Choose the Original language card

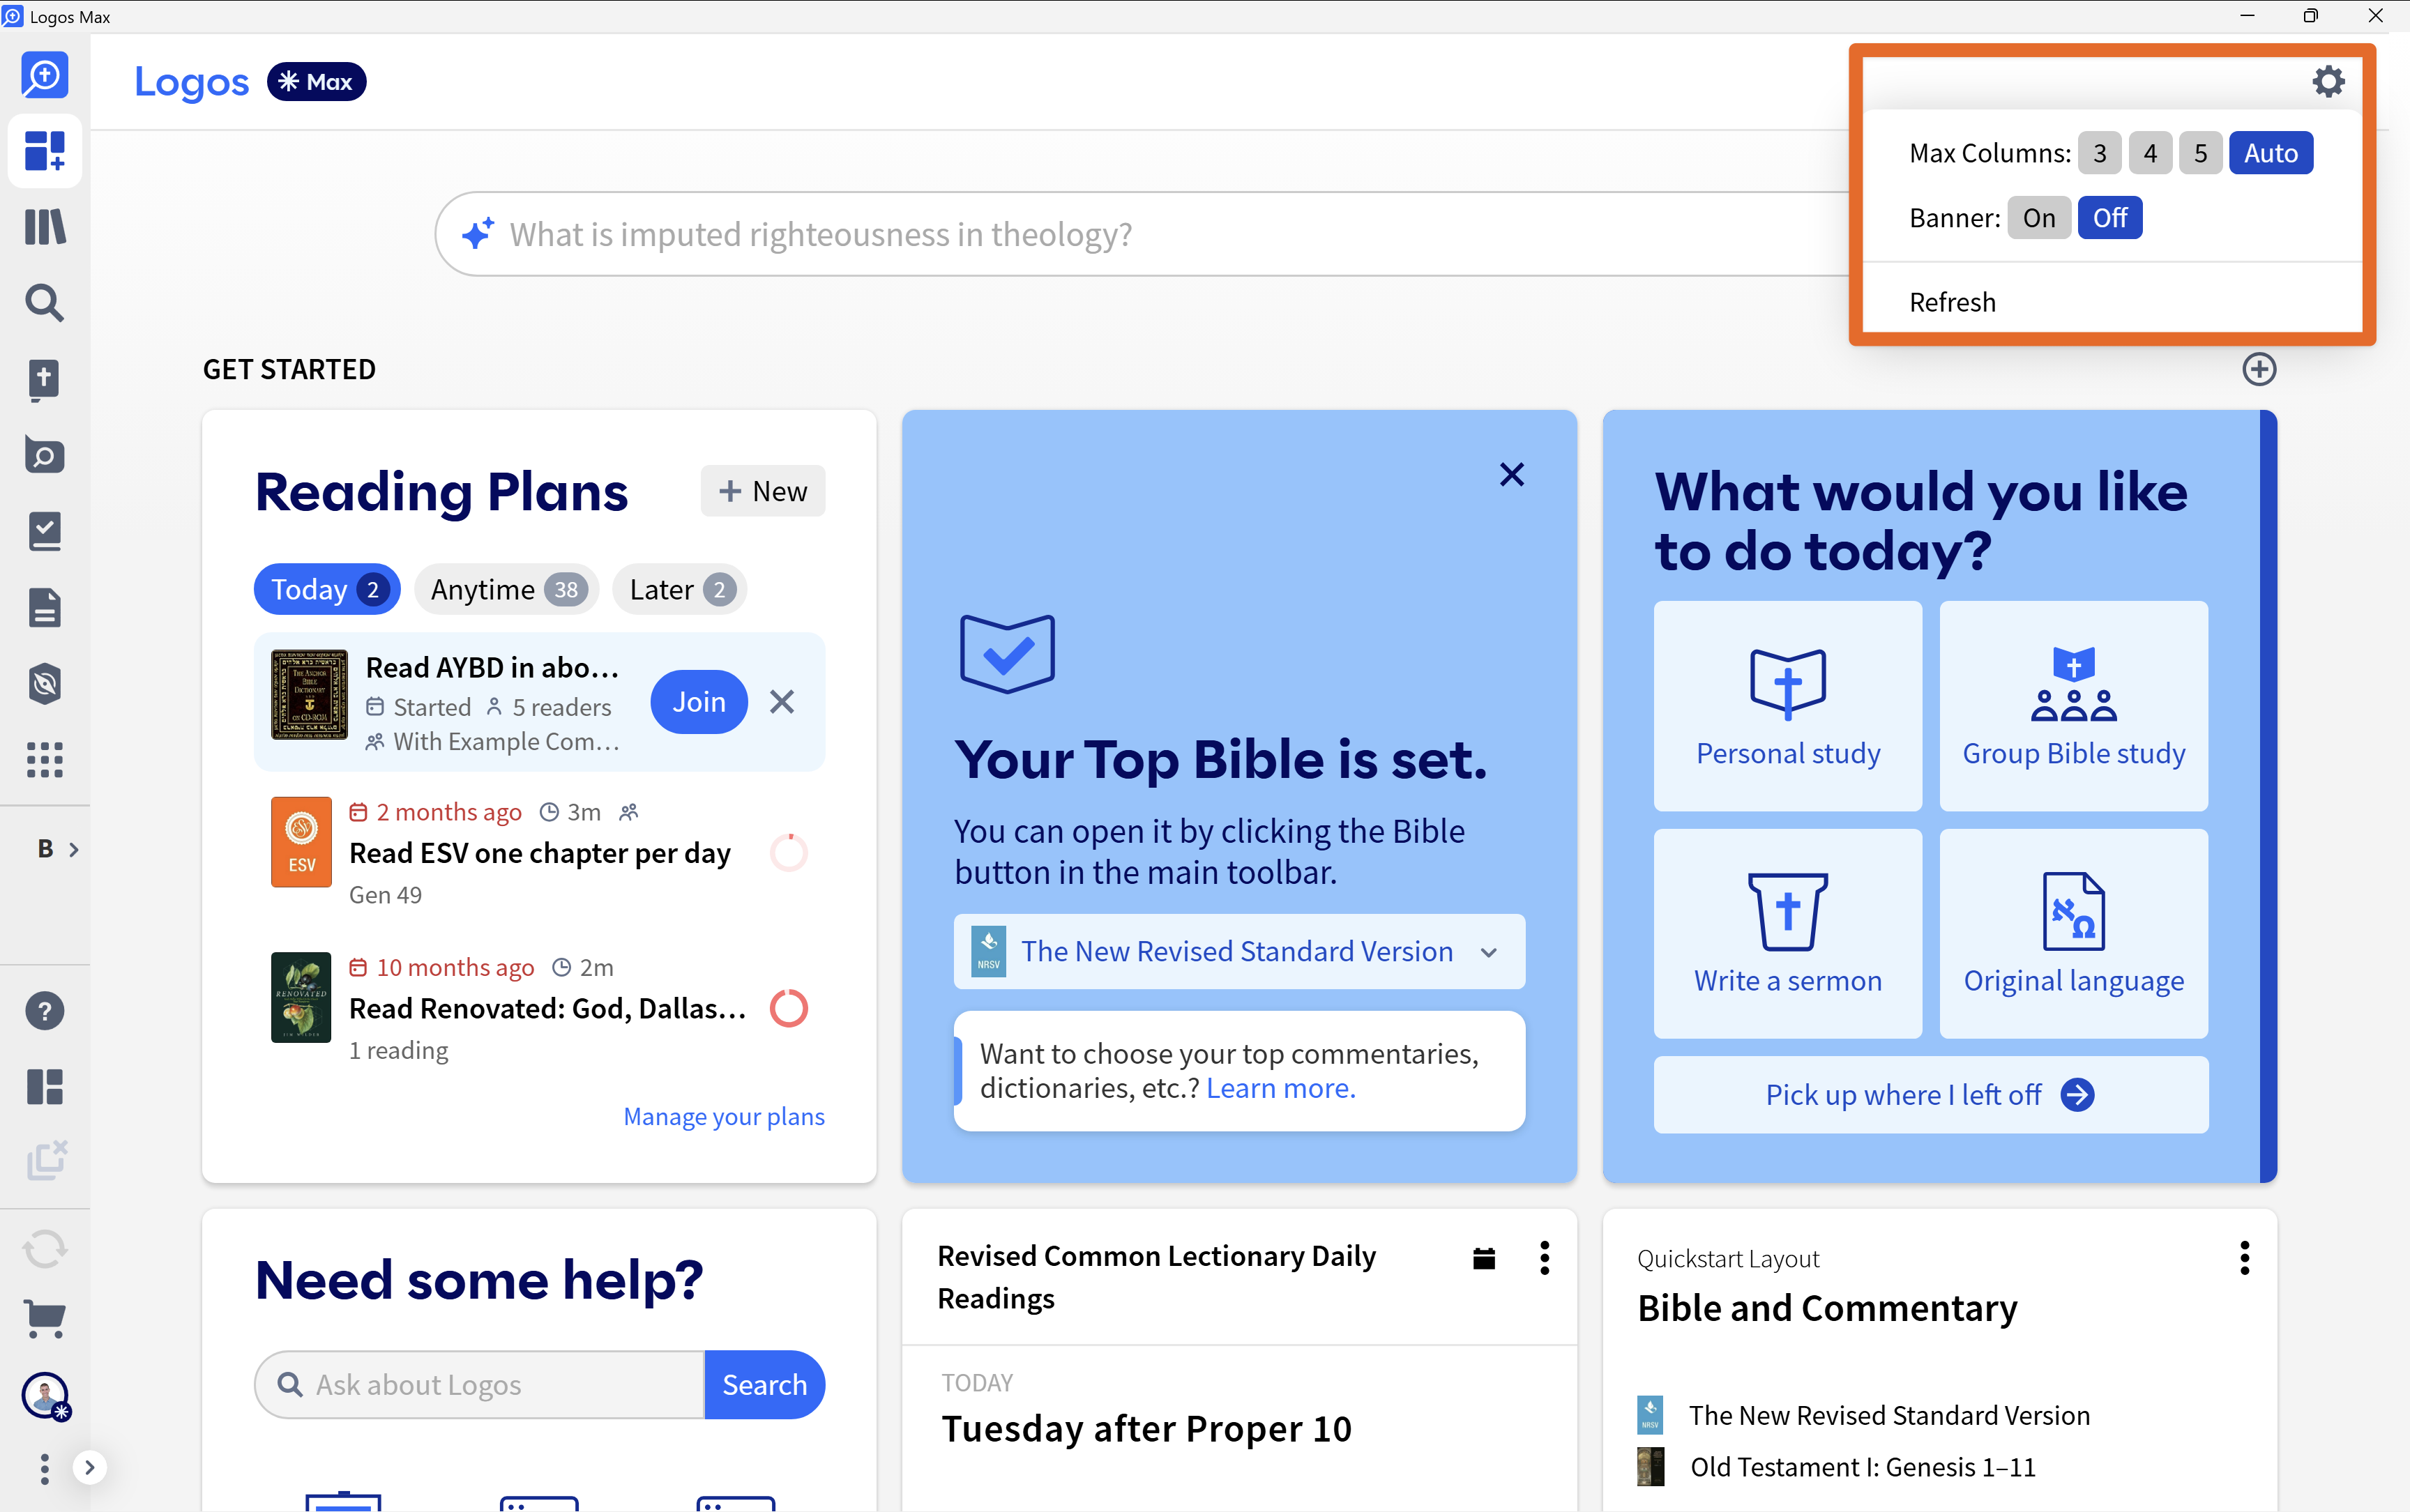pyautogui.click(x=2074, y=934)
